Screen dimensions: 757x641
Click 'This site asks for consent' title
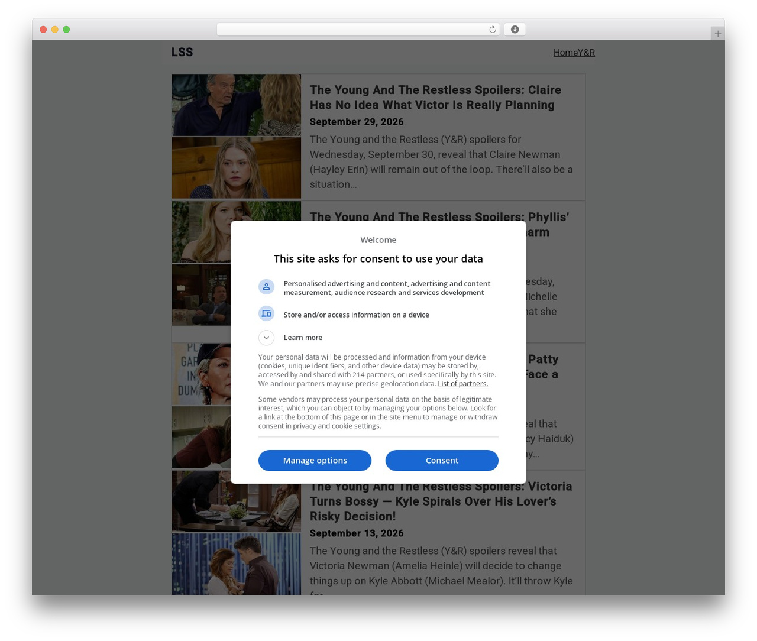tap(378, 258)
